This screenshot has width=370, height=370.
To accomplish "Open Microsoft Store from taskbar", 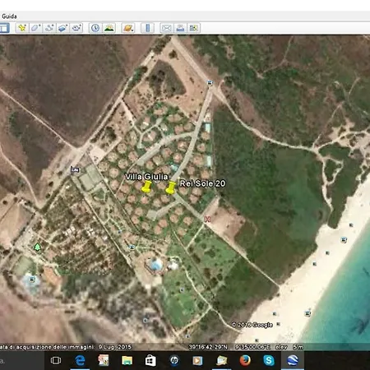I will (150, 360).
